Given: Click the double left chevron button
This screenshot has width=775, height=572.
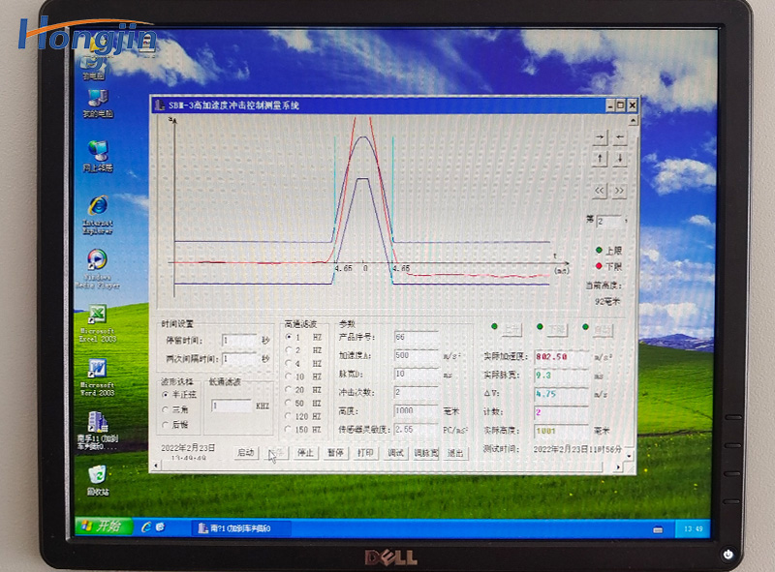Looking at the screenshot, I should point(600,191).
